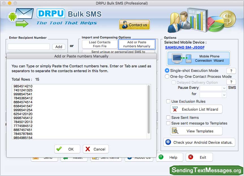Click the red Exit X icon
The height and width of the screenshot is (176, 244).
pyautogui.click(x=191, y=157)
